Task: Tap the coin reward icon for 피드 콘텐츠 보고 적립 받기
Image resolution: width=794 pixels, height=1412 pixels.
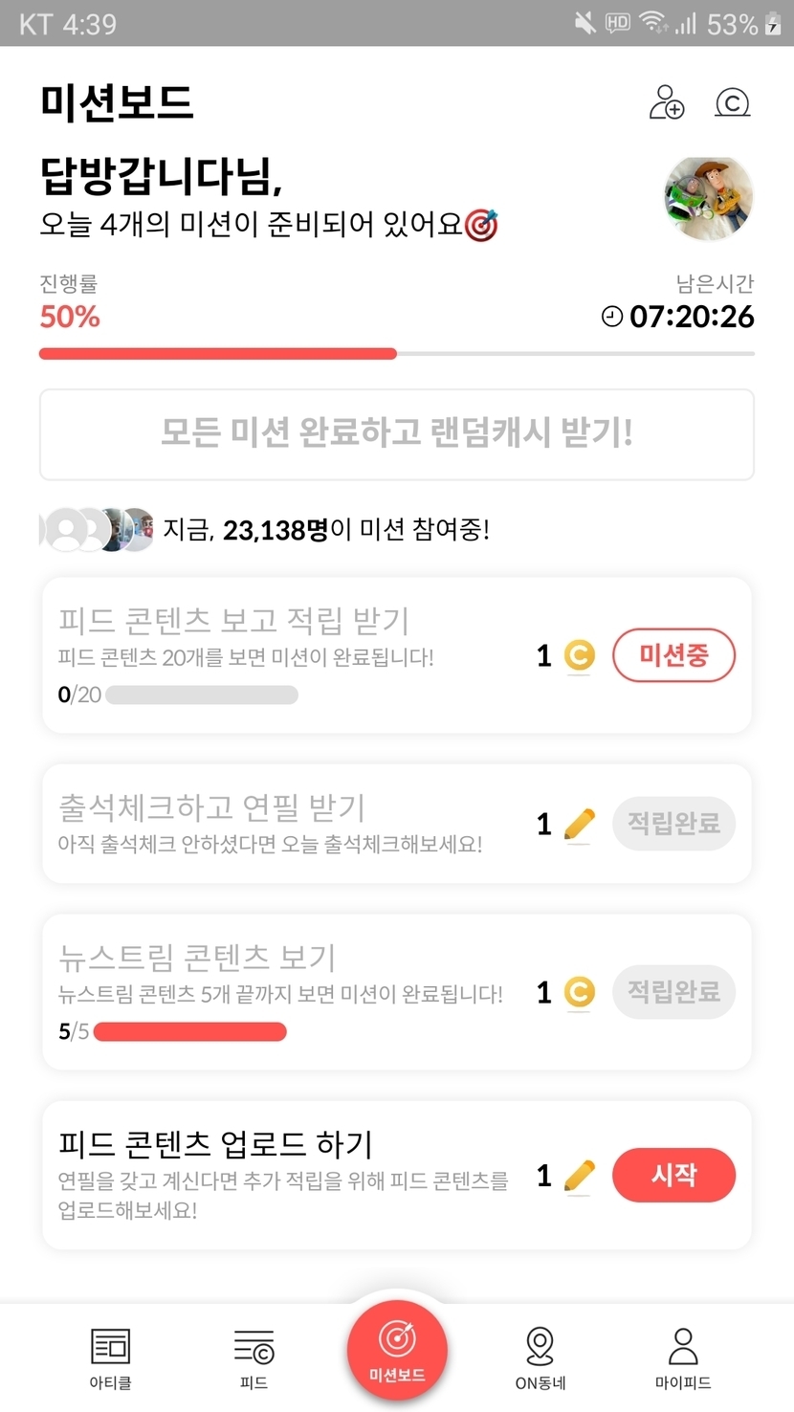Action: point(579,655)
